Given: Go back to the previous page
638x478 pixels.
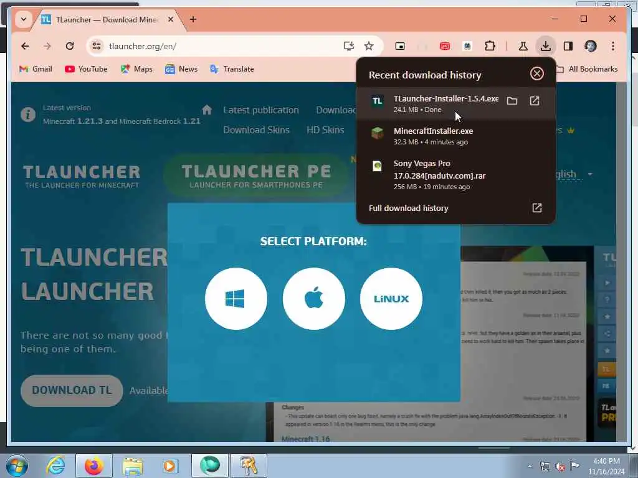Looking at the screenshot, I should click(x=25, y=46).
